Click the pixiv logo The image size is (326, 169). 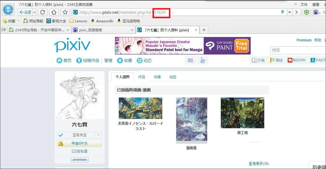[x=72, y=46]
